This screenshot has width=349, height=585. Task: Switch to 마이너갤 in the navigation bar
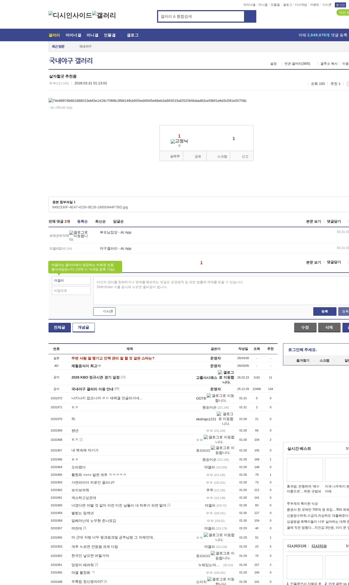coord(73,35)
